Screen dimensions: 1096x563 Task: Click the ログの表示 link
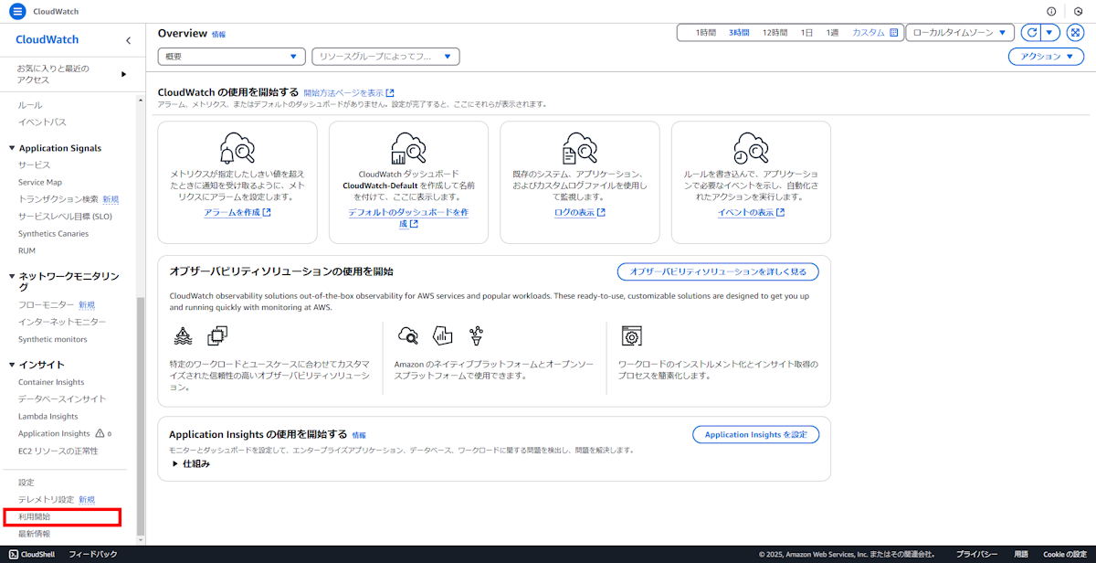[x=580, y=212]
